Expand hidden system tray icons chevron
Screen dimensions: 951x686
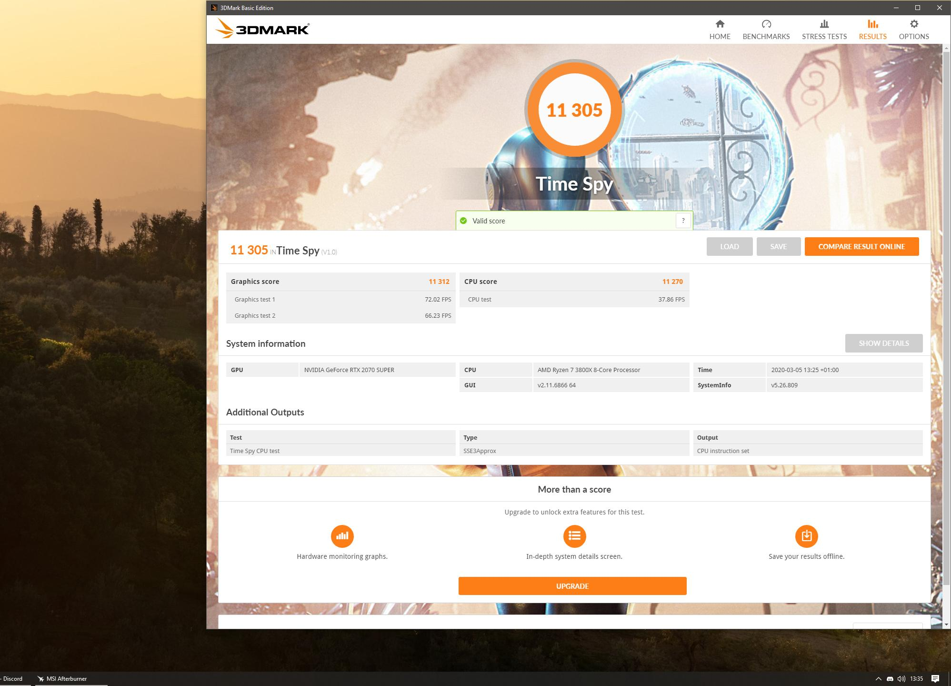tap(878, 679)
